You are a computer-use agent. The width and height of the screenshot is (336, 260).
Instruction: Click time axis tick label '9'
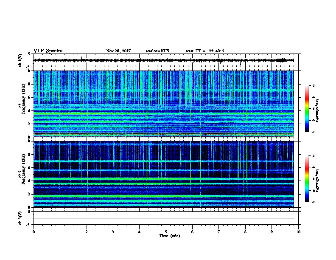coord(272,232)
